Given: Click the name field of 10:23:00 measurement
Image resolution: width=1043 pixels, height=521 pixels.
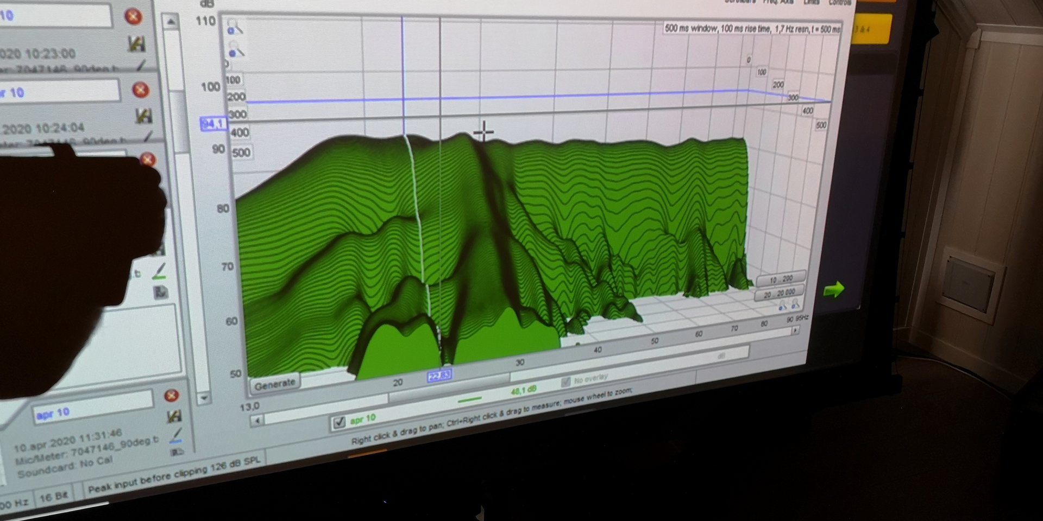Looking at the screenshot, I should [x=56, y=16].
